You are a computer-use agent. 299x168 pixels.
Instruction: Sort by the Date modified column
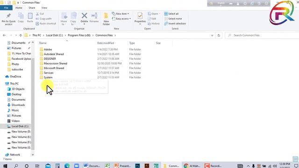pos(106,43)
